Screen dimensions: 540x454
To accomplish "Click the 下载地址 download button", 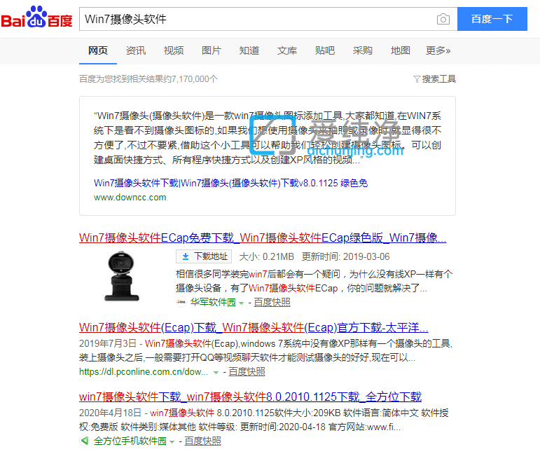I will coord(204,256).
